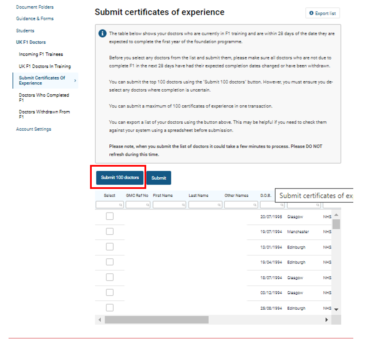Go to UK F1 Doctors In Training
Screen dimensions: 370x344
point(45,66)
